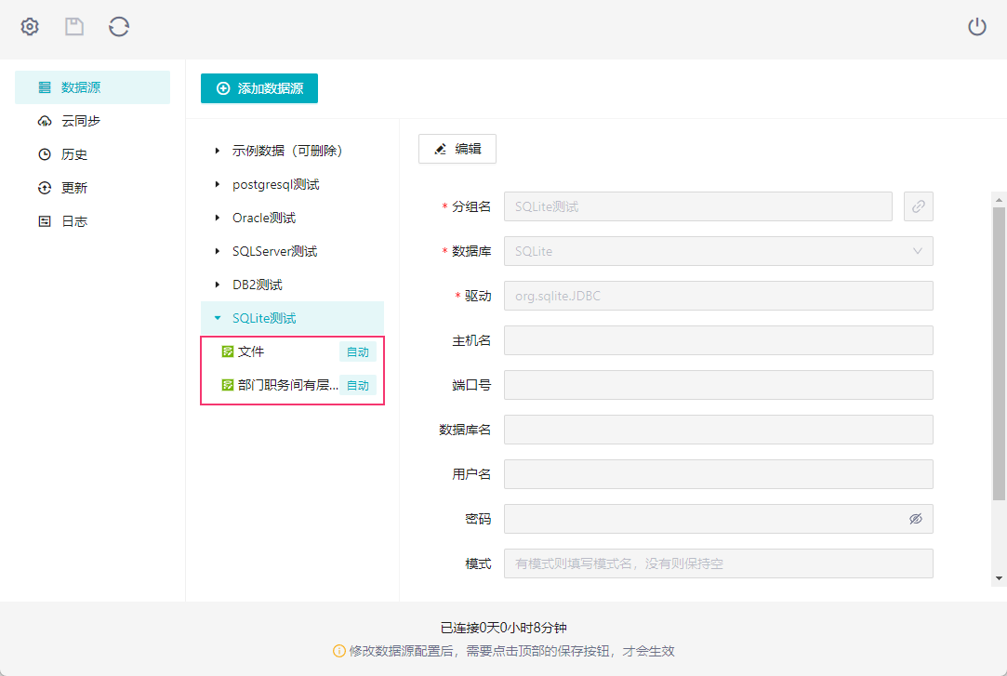The width and height of the screenshot is (1007, 676).
Task: Expand the DB2测试 group arrow
Action: 217,285
